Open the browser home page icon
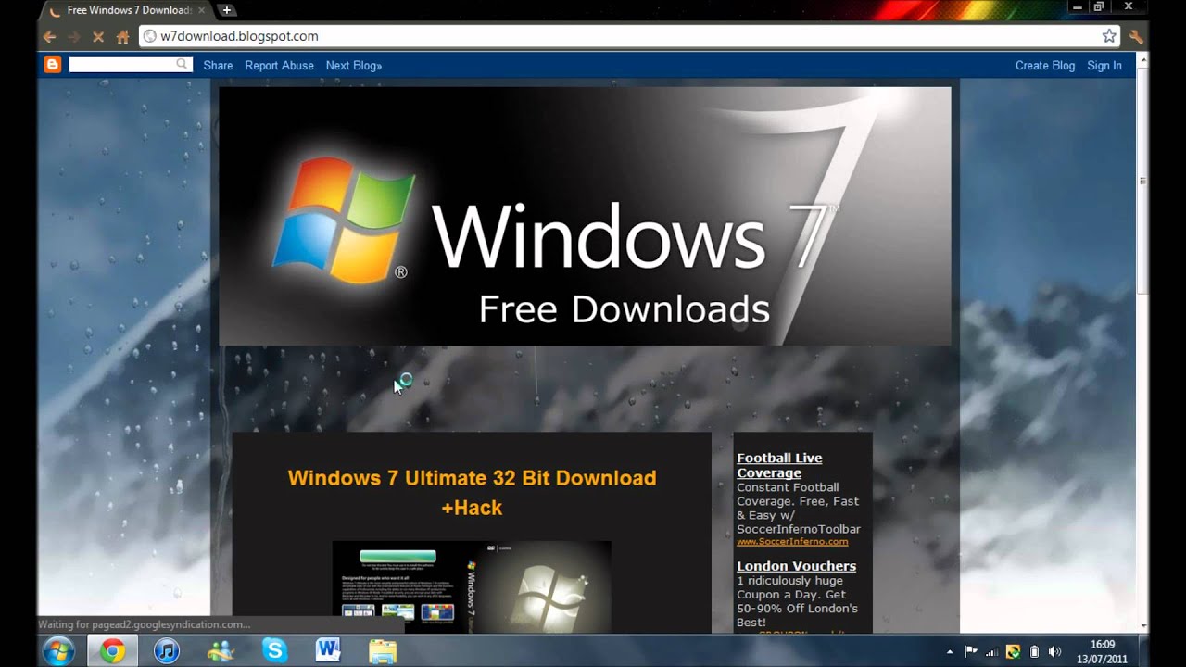 pos(122,37)
